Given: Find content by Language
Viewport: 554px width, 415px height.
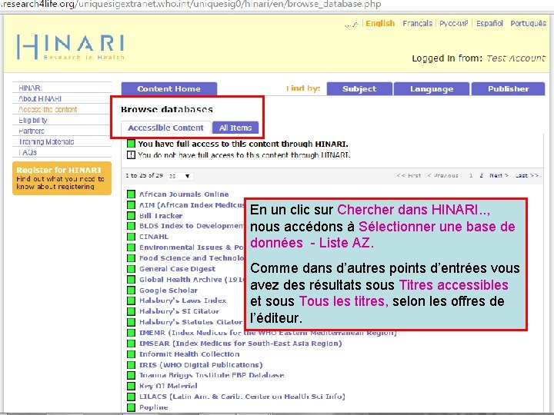Looking at the screenshot, I should 432,89.
